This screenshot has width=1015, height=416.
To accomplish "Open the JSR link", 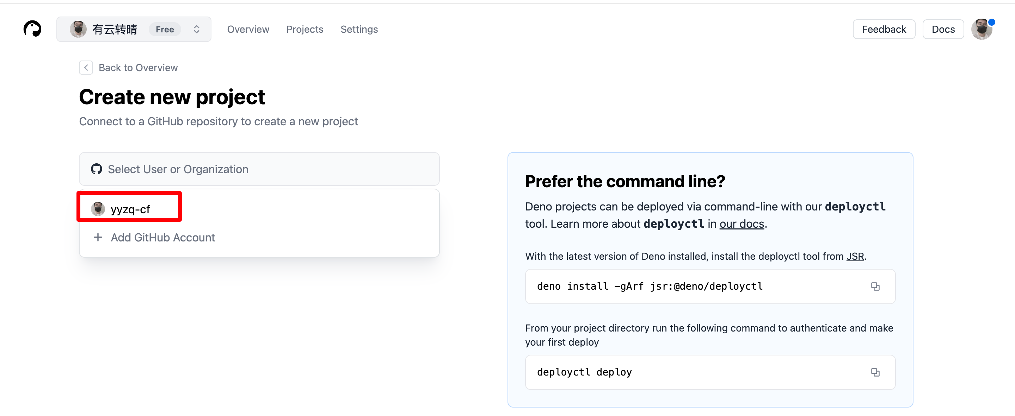I will (x=855, y=257).
